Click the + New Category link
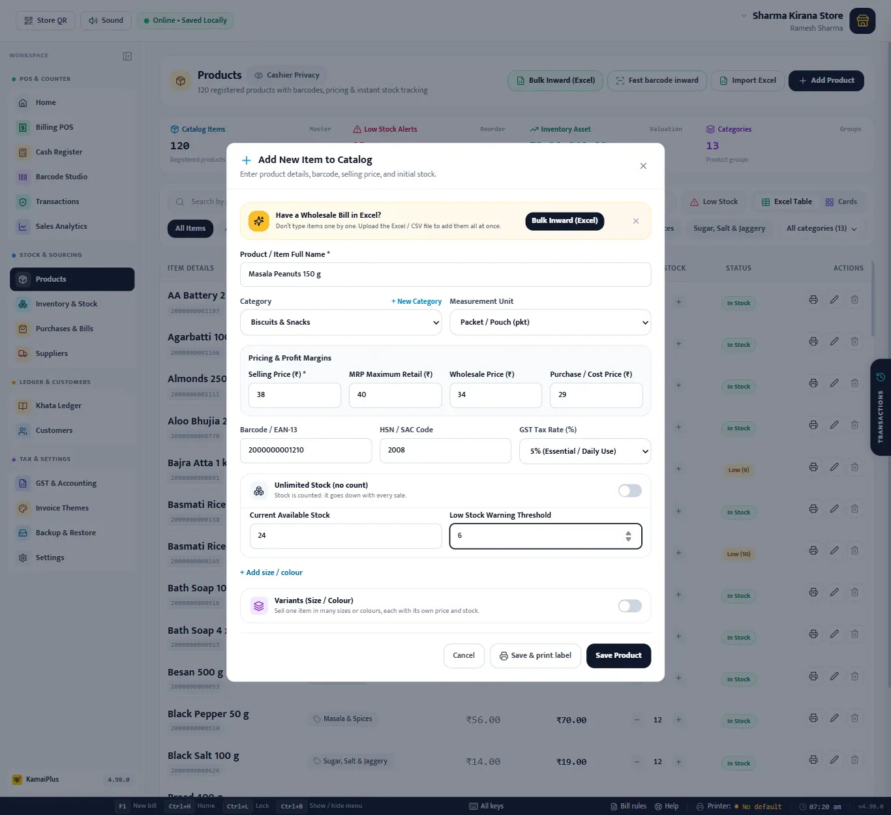 (416, 301)
